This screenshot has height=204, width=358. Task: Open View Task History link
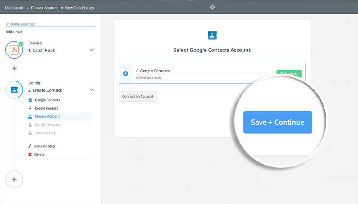click(x=79, y=8)
